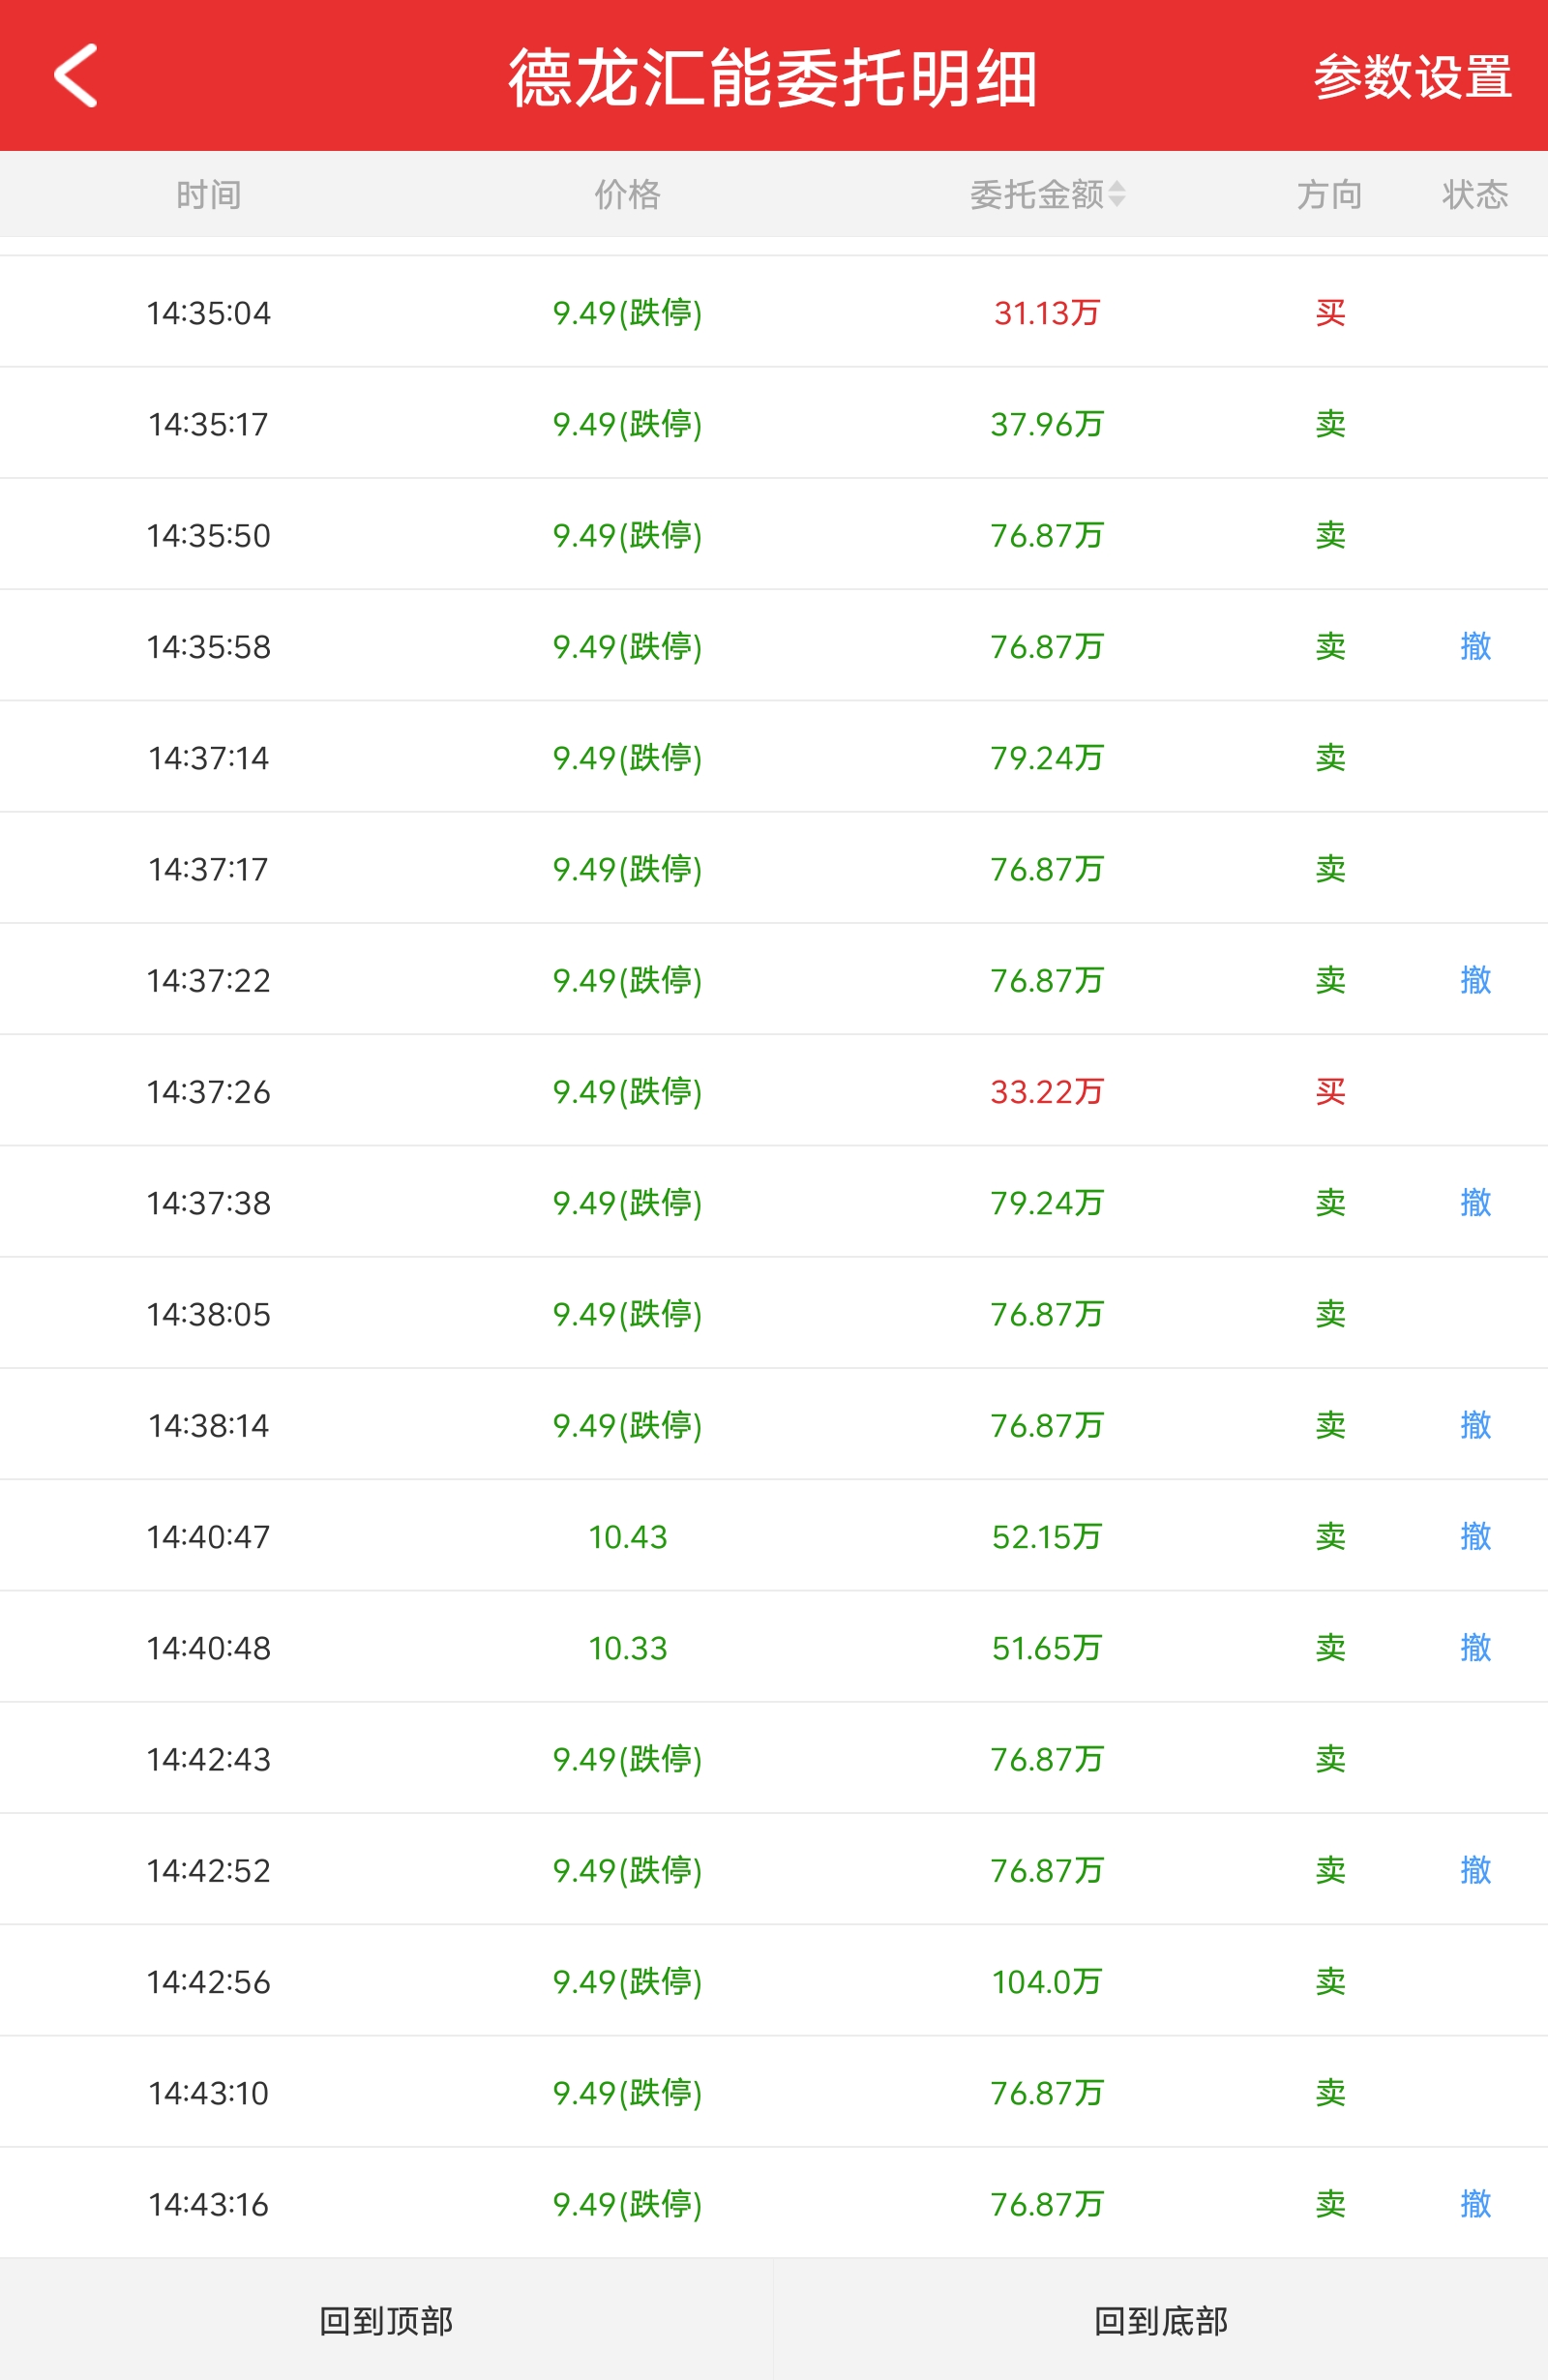
Task: Tap 回到顶部 button
Action: (x=386, y=2320)
